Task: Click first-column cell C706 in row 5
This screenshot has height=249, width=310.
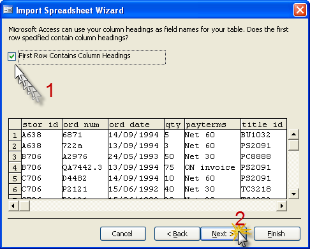Action: pyautogui.click(x=41, y=178)
